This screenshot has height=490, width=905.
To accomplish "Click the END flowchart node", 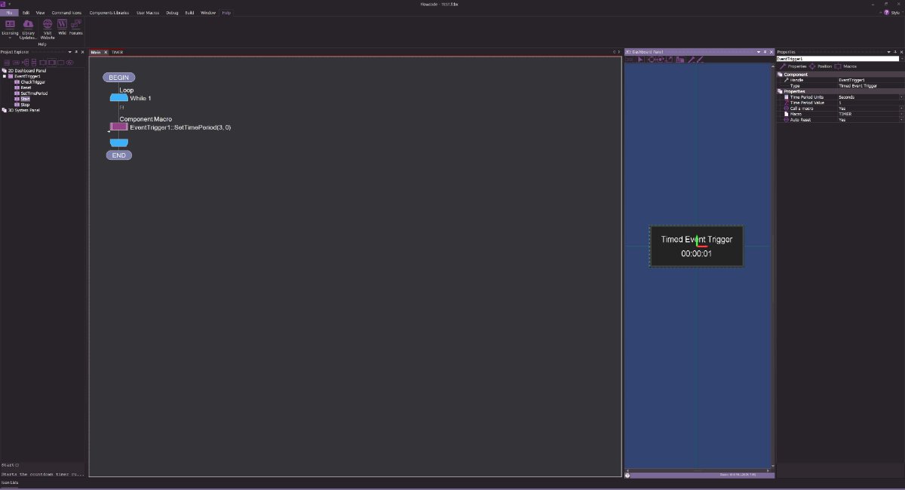I will (x=119, y=155).
